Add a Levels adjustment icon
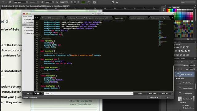 tap(178, 47)
